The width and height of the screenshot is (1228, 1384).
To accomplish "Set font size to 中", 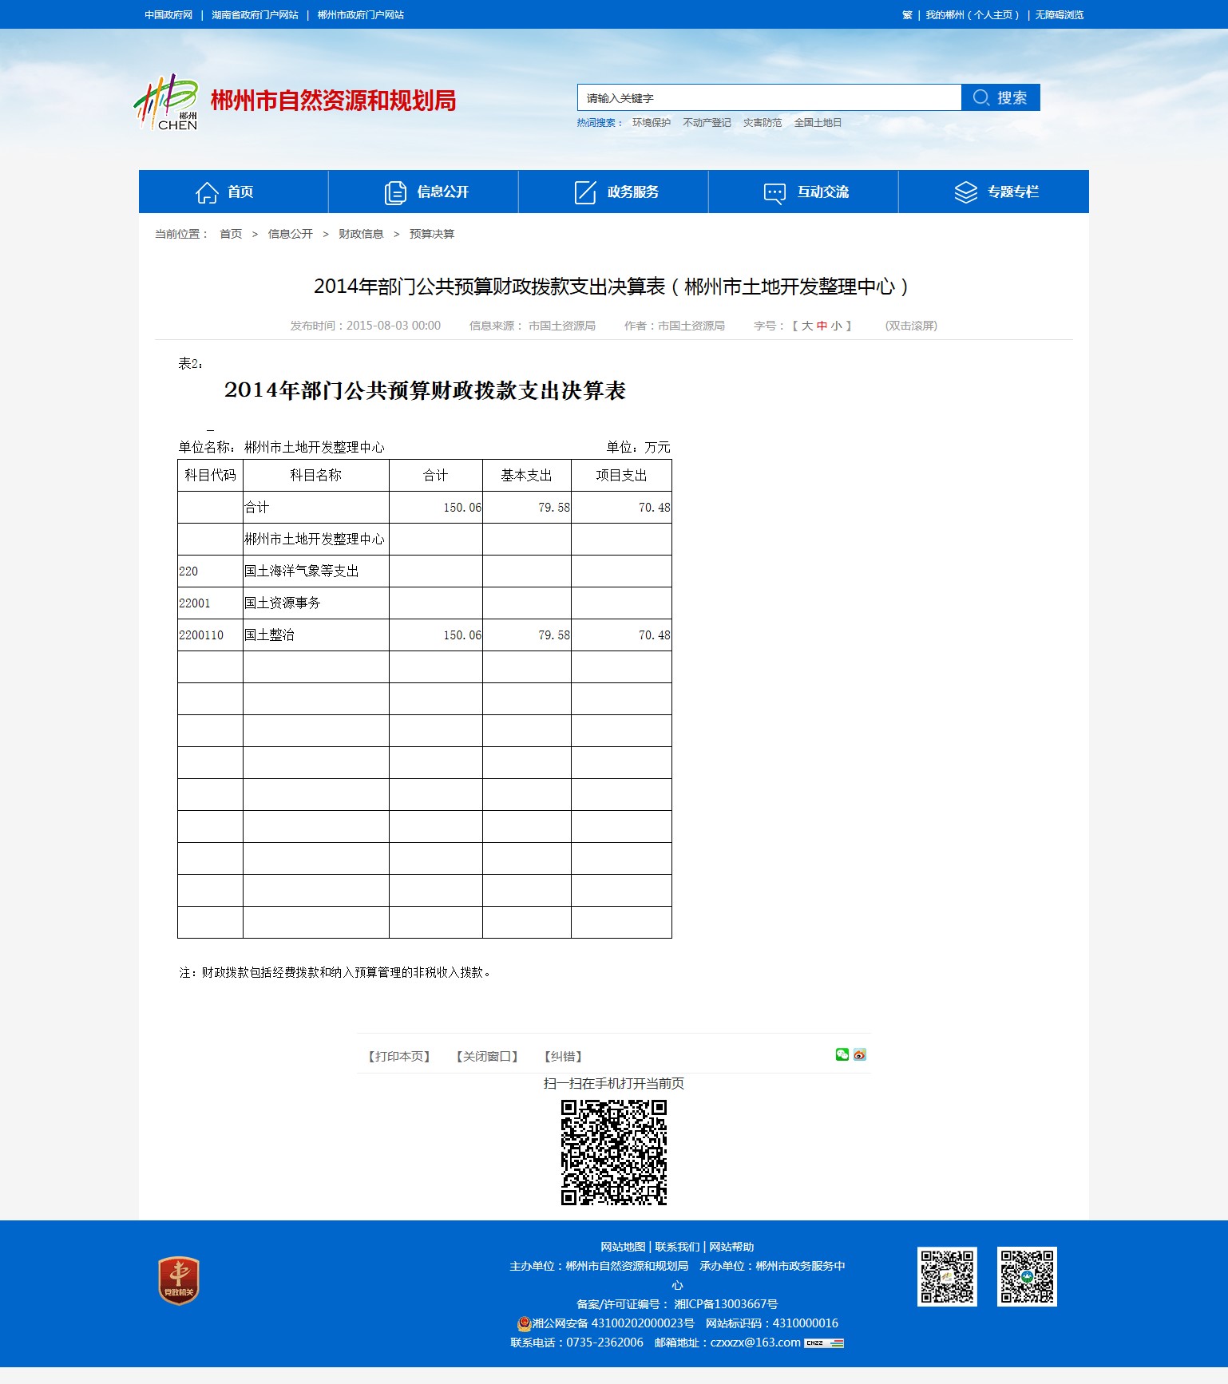I will [822, 326].
